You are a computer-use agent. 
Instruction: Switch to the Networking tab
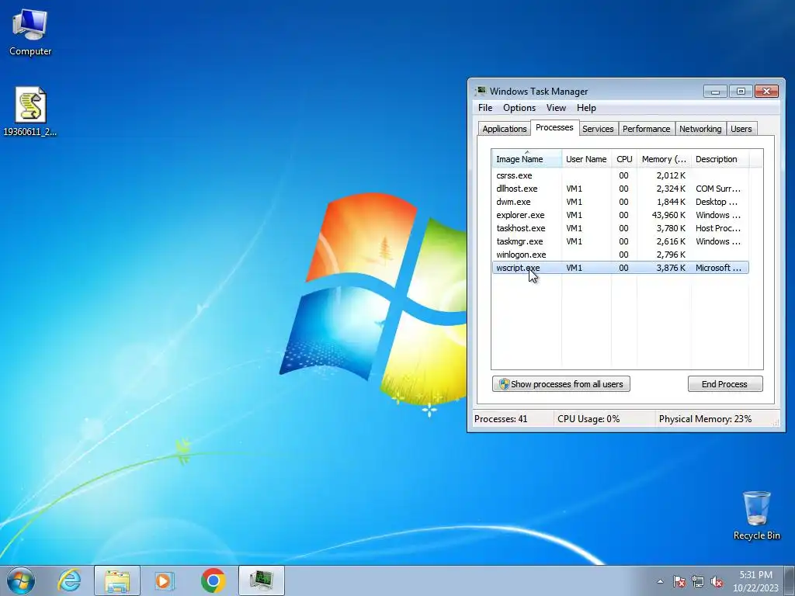pos(700,129)
